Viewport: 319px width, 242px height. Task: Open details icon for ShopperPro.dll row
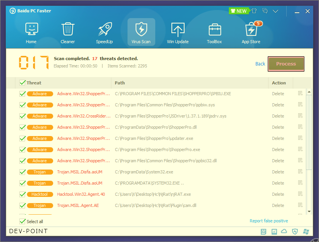click(x=300, y=127)
